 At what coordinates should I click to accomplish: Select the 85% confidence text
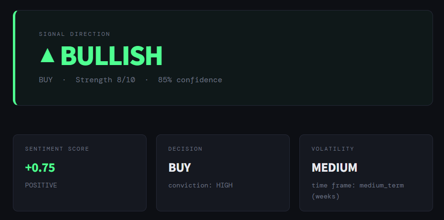coord(190,80)
